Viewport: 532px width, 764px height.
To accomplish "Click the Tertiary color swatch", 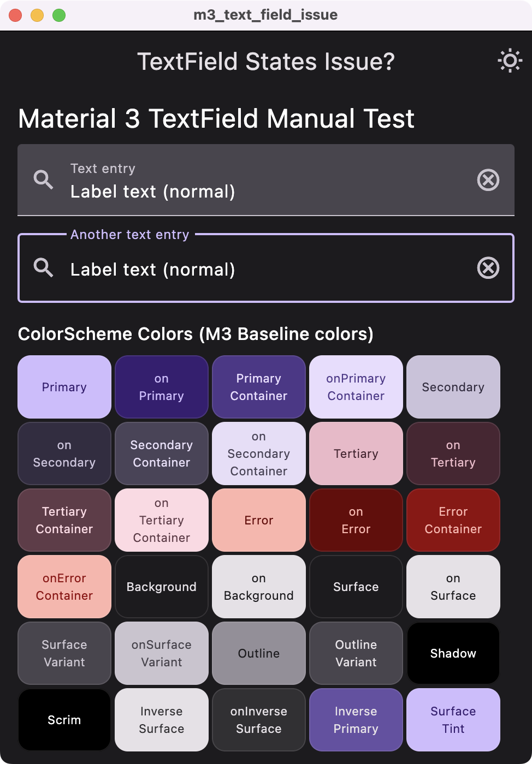I will click(x=356, y=453).
